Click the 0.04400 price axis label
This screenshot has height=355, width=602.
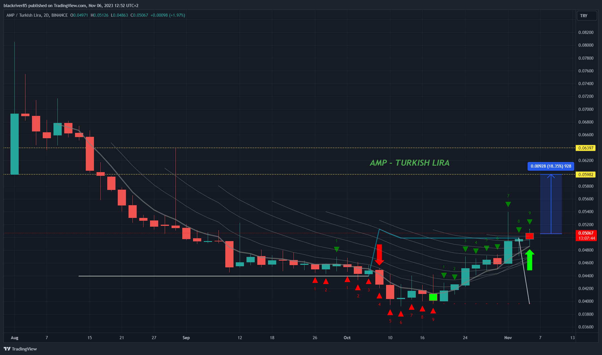(586, 276)
